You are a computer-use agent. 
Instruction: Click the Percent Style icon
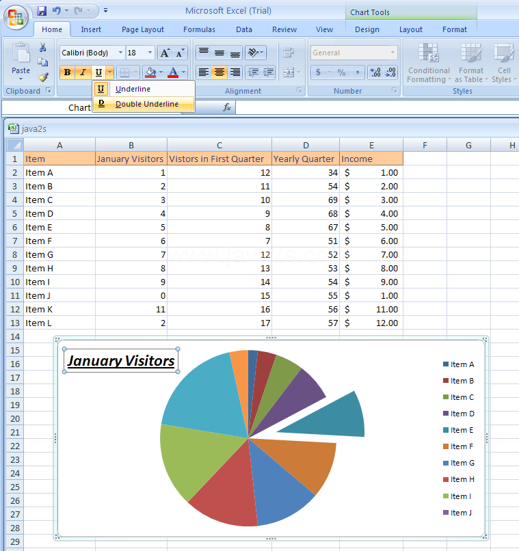tap(341, 72)
